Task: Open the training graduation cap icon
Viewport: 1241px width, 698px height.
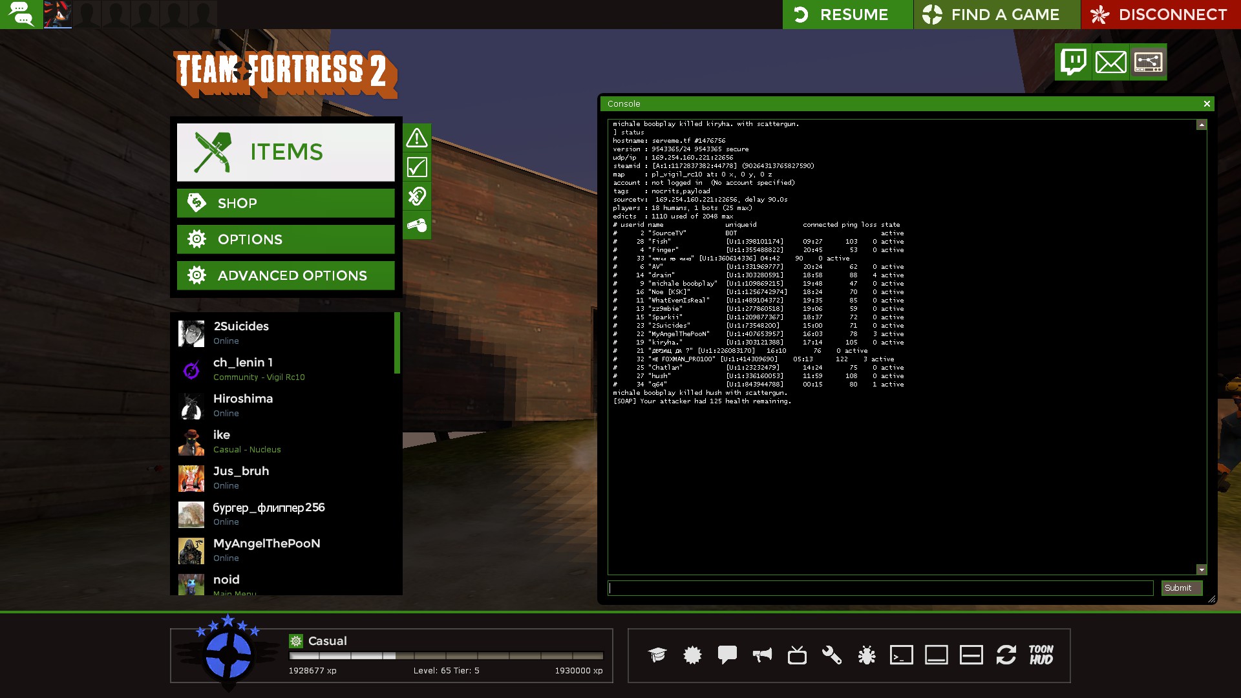Action: point(657,655)
